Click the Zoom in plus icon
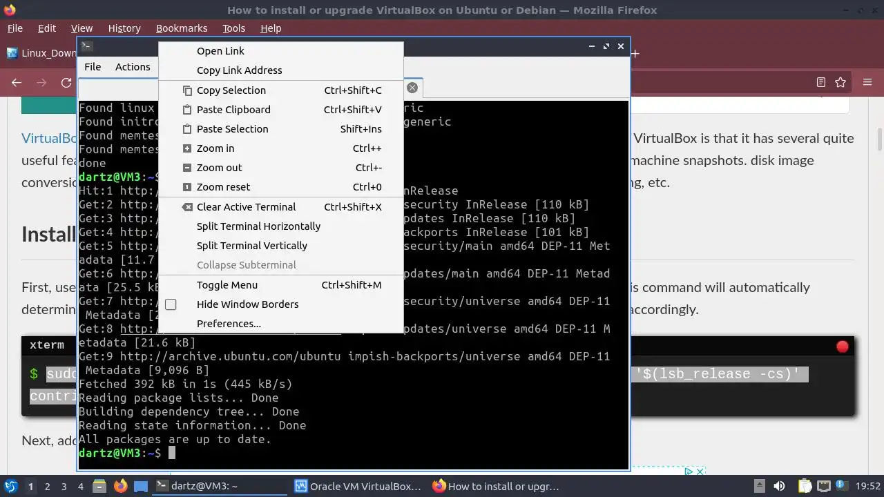 pyautogui.click(x=187, y=148)
